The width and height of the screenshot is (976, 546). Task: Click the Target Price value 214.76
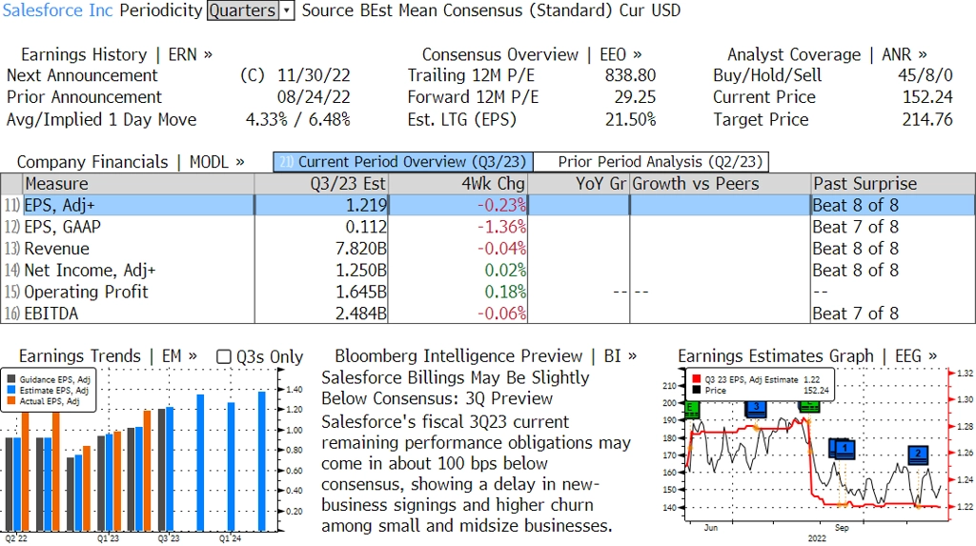(927, 119)
